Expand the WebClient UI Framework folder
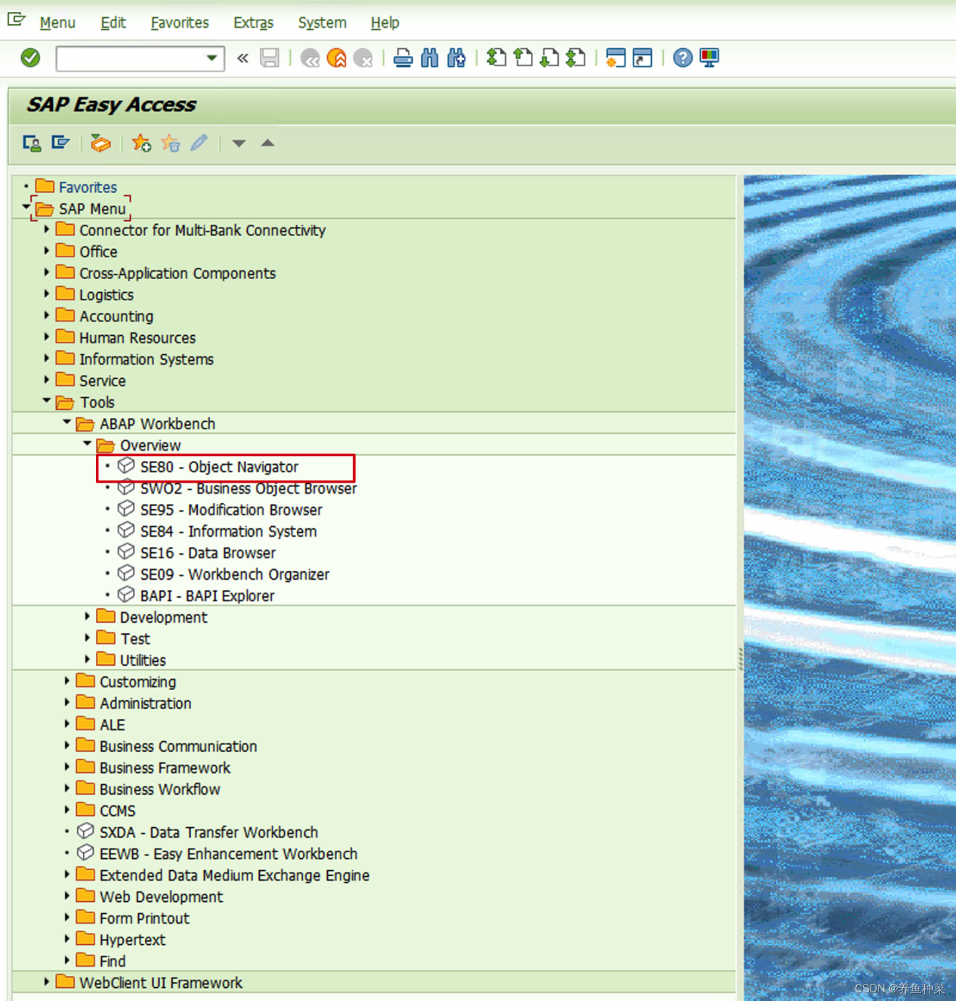The height and width of the screenshot is (1001, 956). click(46, 982)
